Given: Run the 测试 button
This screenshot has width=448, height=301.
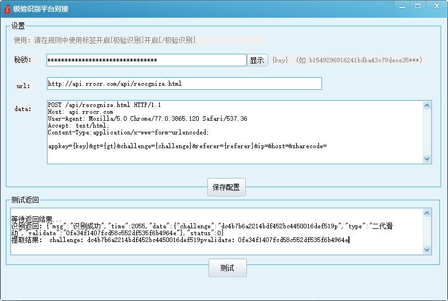Looking at the screenshot, I should tap(227, 268).
